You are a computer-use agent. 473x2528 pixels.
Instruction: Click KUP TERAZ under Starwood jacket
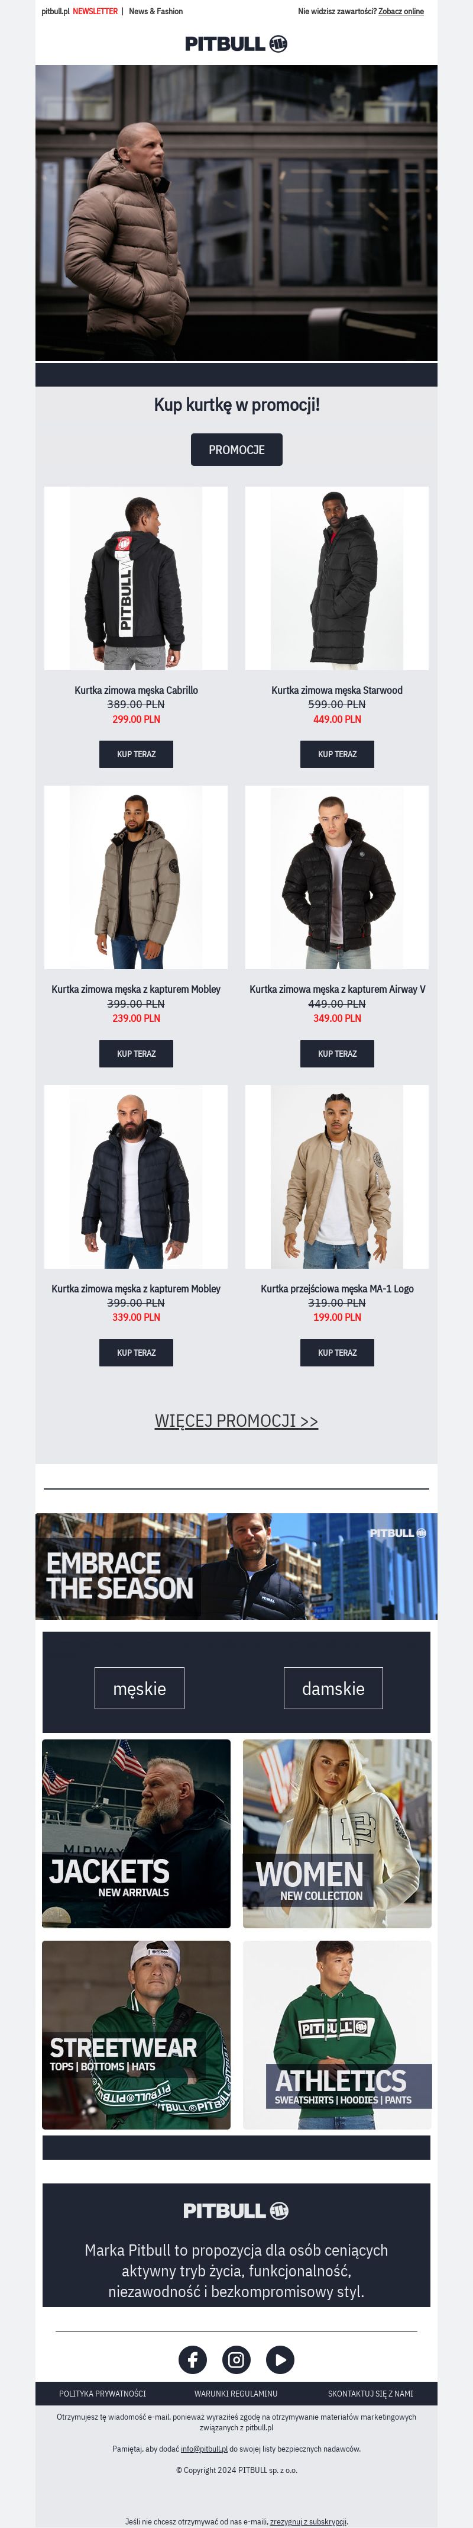[x=337, y=754]
